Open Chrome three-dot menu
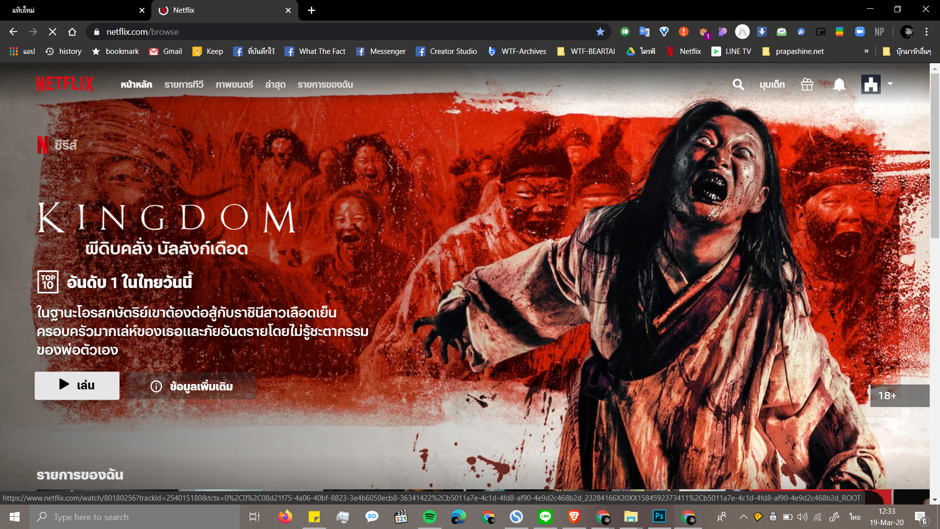 pyautogui.click(x=926, y=32)
